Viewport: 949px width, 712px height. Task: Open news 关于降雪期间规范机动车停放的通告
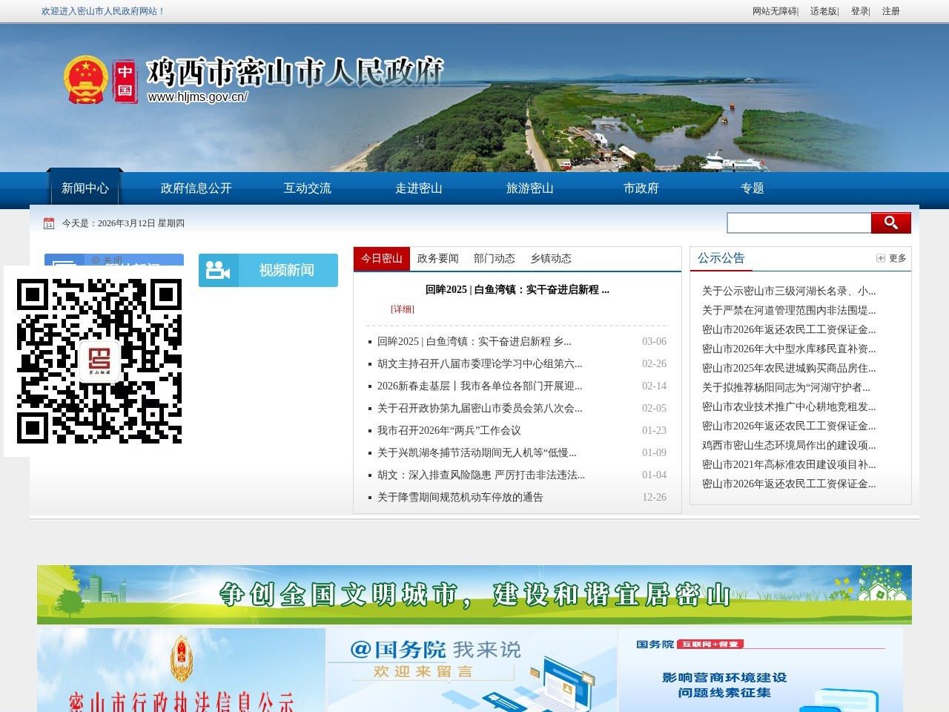pyautogui.click(x=460, y=498)
